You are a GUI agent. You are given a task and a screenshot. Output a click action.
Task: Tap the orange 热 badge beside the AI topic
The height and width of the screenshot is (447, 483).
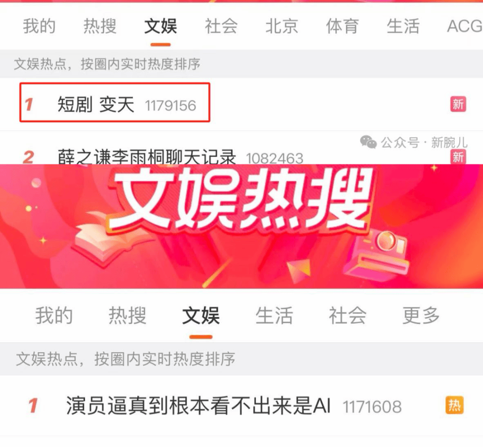tap(454, 405)
